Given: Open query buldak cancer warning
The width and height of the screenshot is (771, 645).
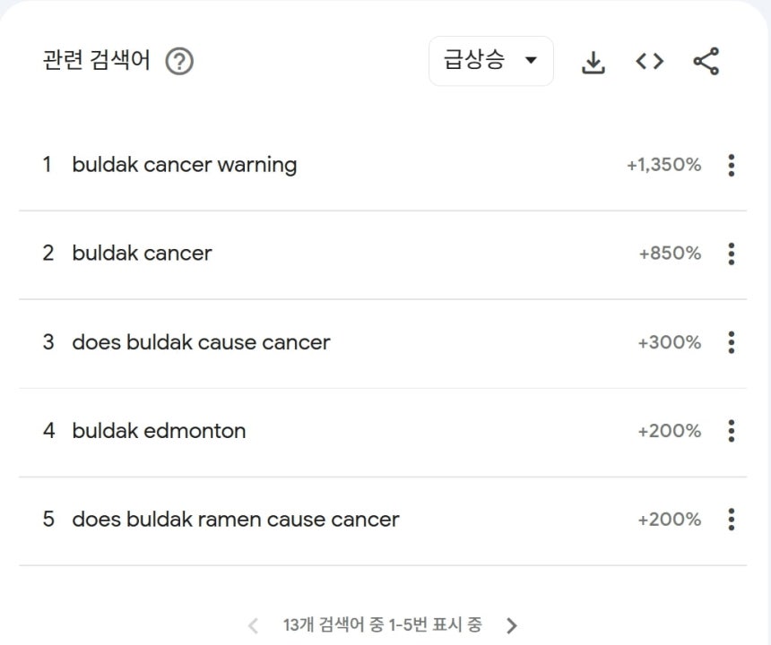Looking at the screenshot, I should [185, 165].
